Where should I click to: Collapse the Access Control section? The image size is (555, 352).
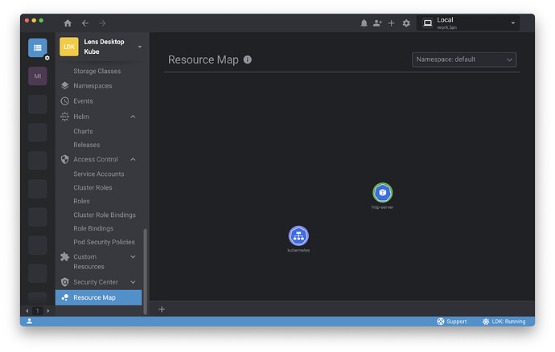pyautogui.click(x=133, y=159)
